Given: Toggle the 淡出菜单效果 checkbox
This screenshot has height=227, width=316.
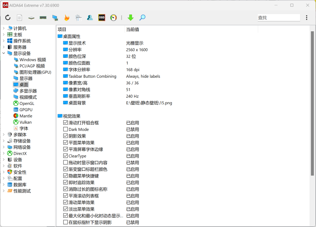Looking at the screenshot, I should [x=65, y=209].
